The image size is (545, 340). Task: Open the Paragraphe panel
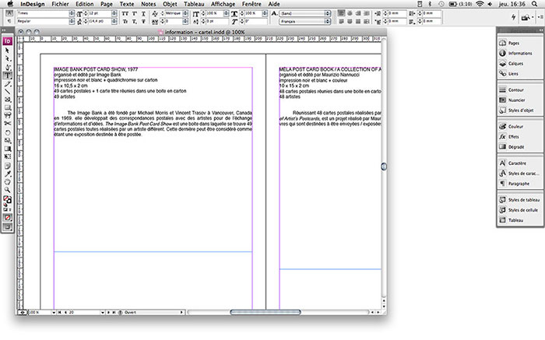519,184
